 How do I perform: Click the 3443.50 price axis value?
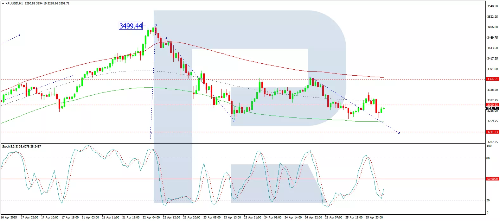(x=492, y=48)
